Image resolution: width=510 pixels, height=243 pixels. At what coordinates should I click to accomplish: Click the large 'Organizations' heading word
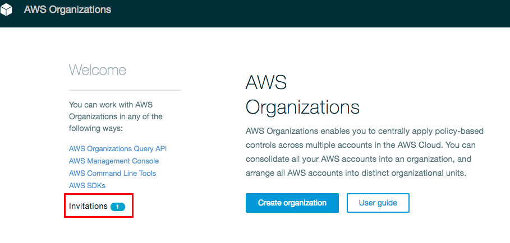(302, 107)
